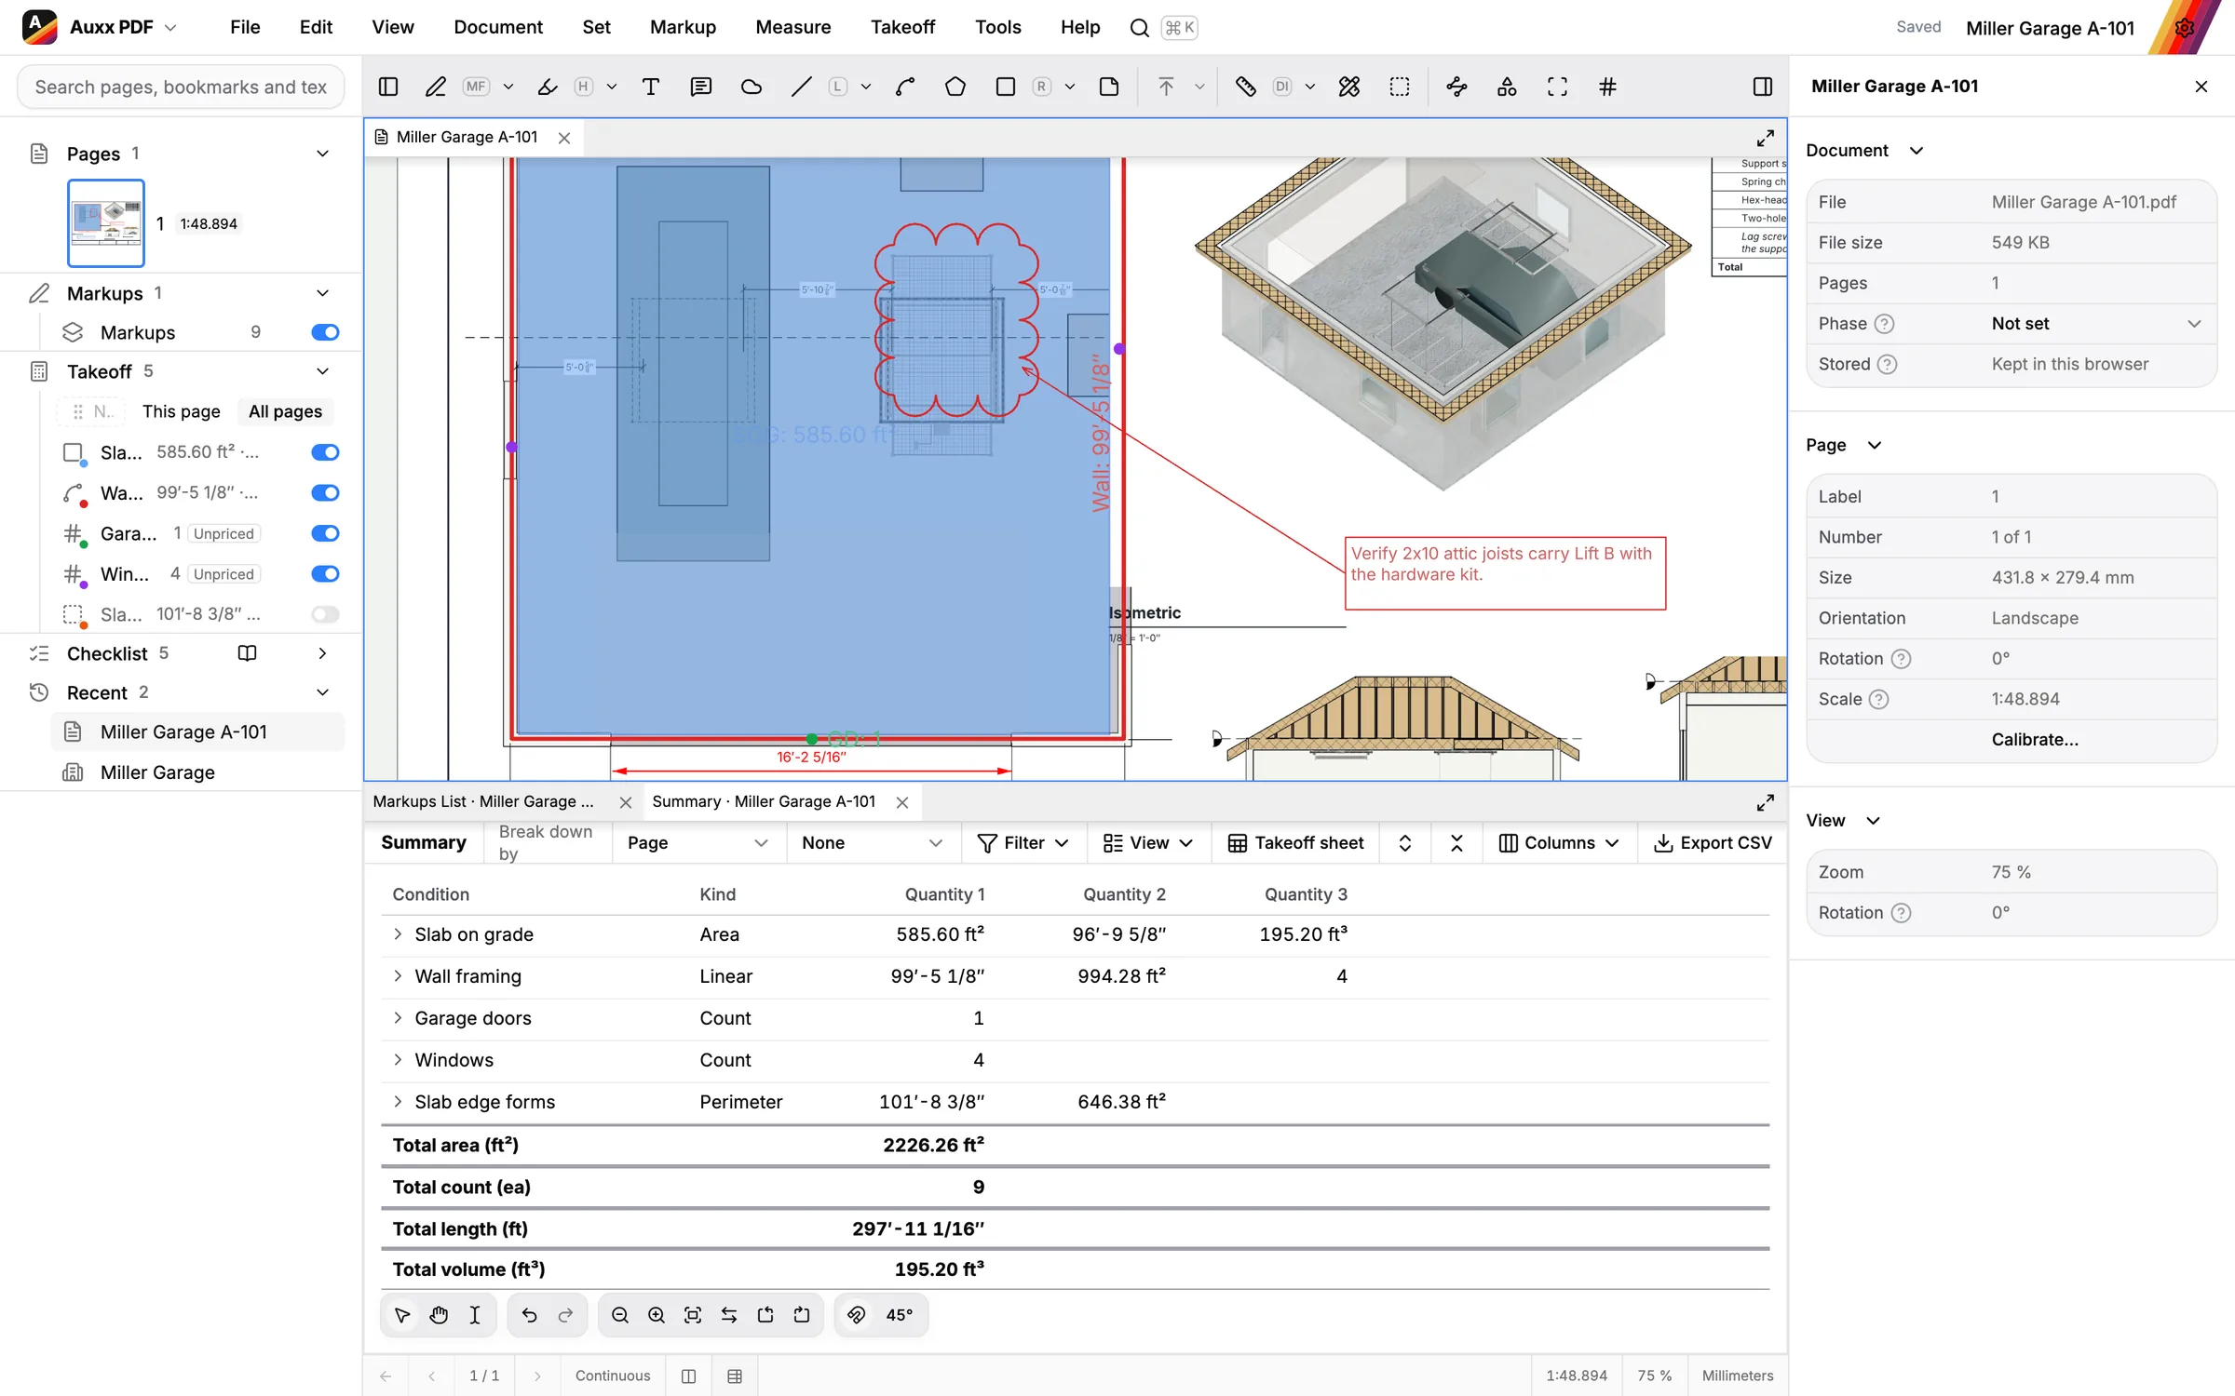This screenshot has height=1396, width=2235.
Task: Open the Takeoff menu
Action: click(x=902, y=27)
